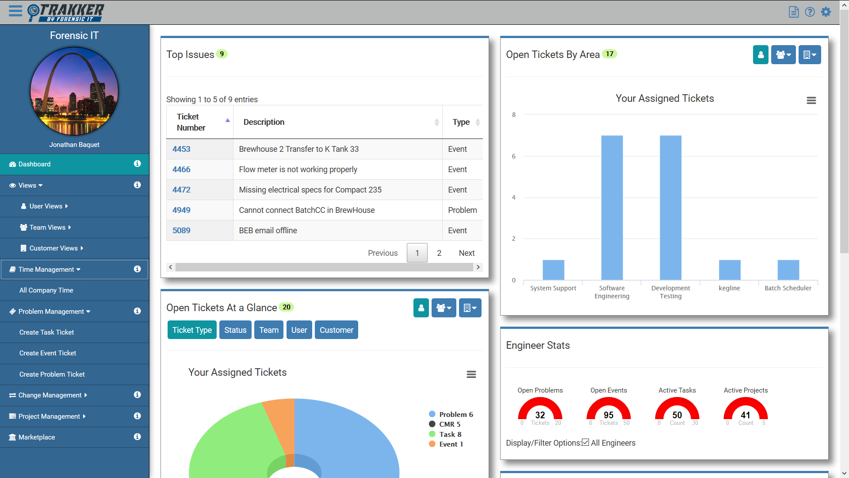Viewport: 849px width, 478px height.
Task: Click the Top Issues horizontal scrollbar
Action: 324,267
